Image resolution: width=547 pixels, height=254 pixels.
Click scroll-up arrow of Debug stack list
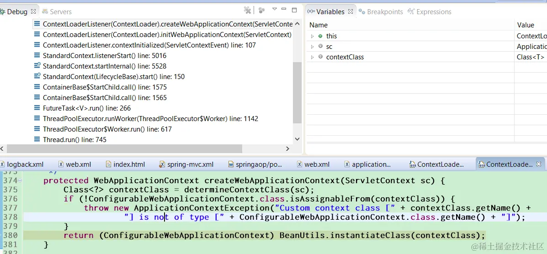coord(297,24)
